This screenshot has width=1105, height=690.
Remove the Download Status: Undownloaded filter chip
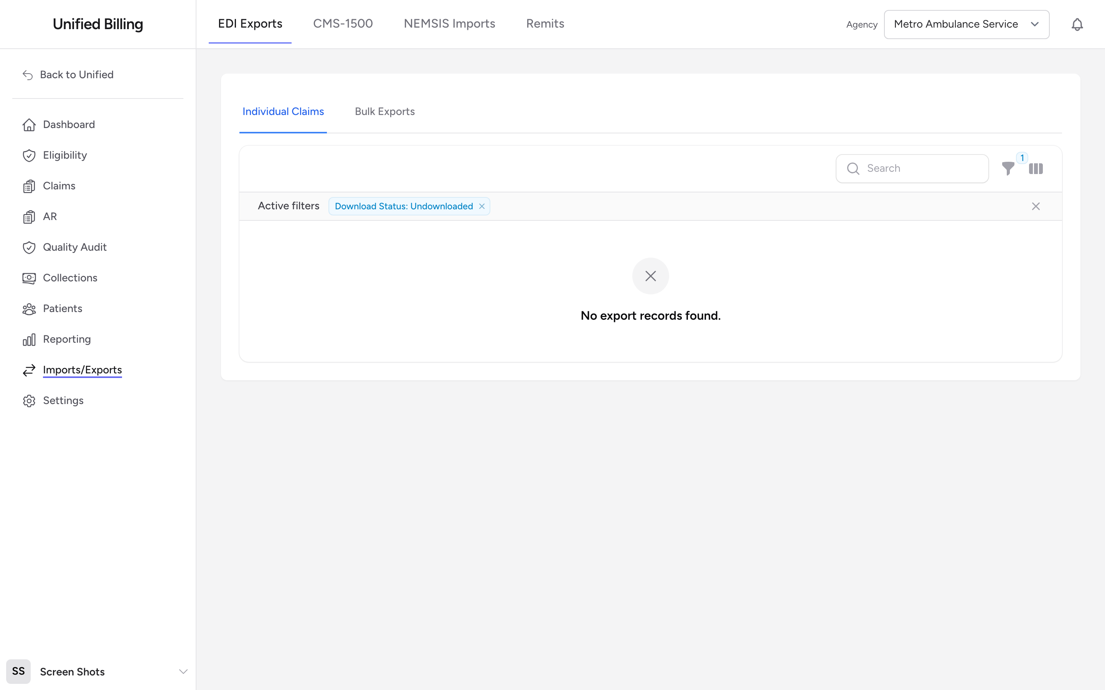tap(482, 206)
